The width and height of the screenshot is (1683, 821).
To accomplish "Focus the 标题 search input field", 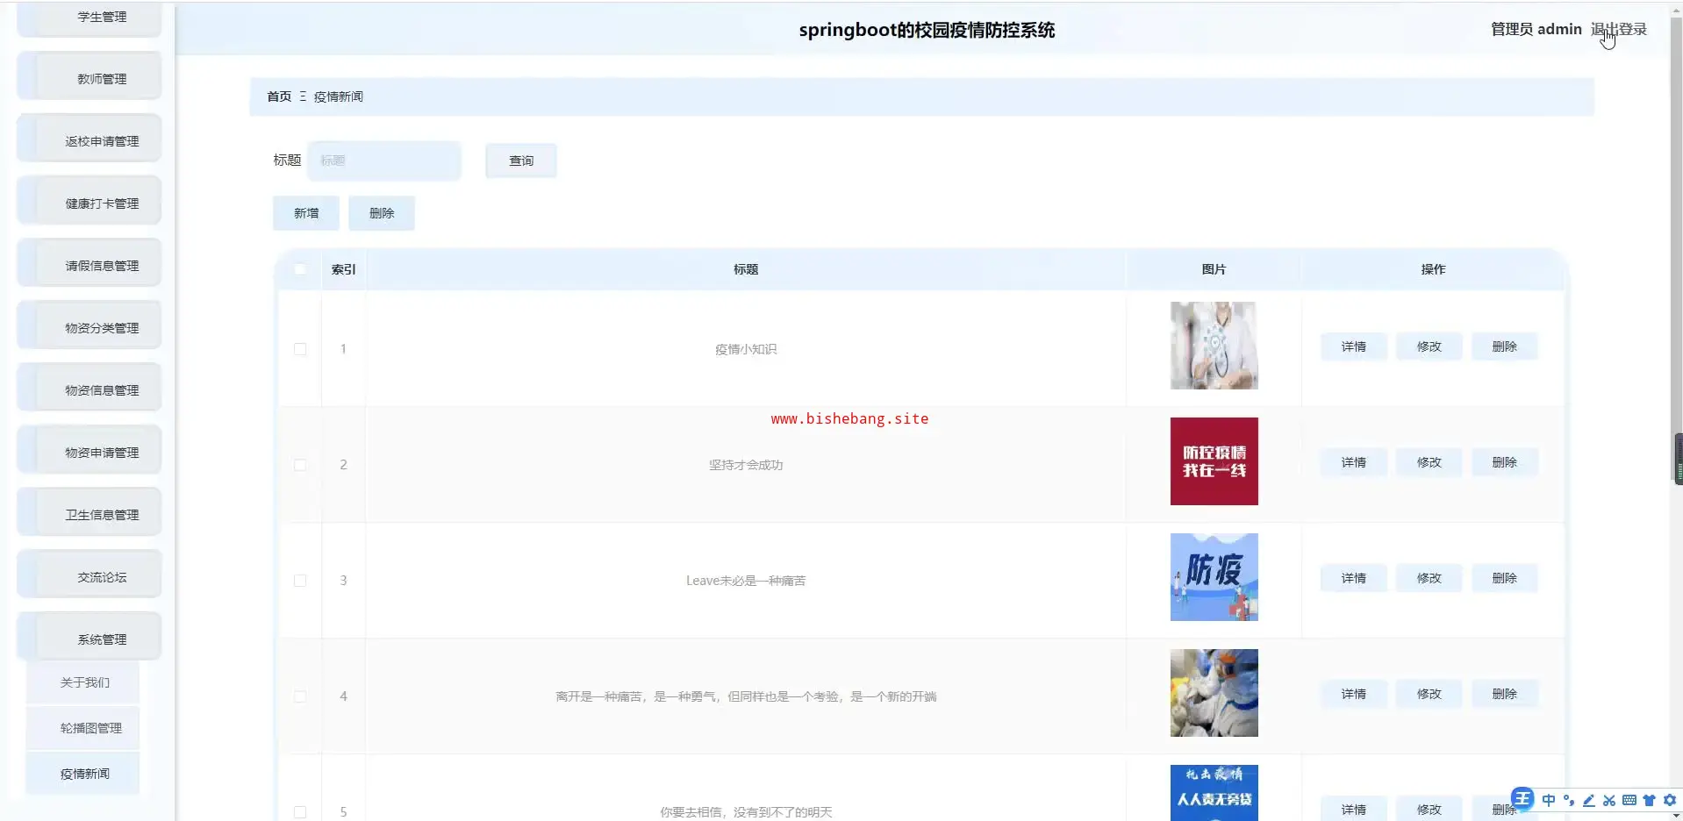I will (384, 161).
